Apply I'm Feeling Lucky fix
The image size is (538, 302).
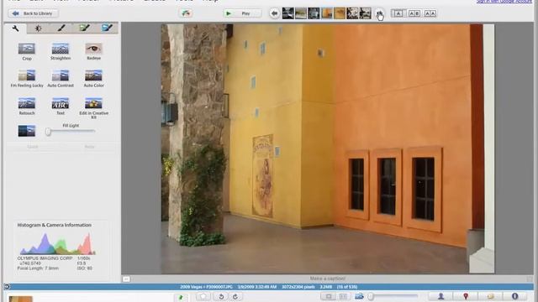[27, 78]
